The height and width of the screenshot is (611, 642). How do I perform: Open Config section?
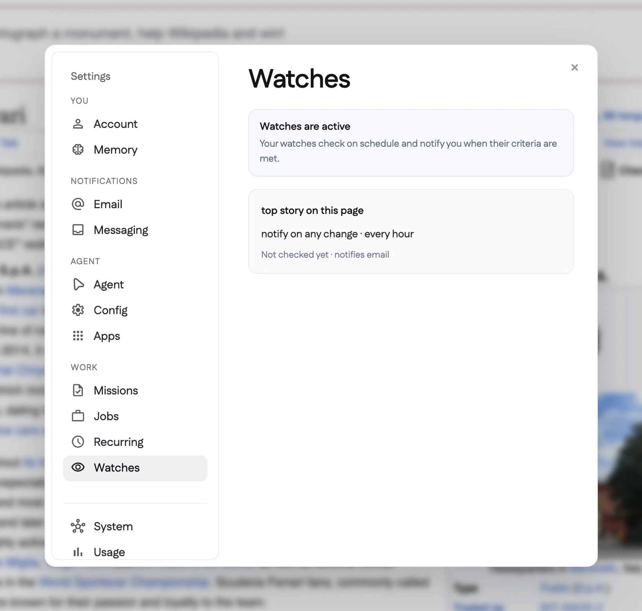pos(135,310)
